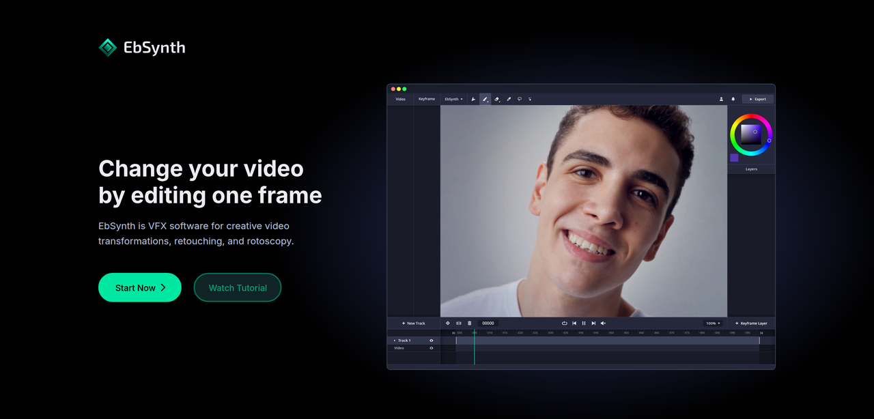Select the transform tool in toolbar
Viewport: 874px width, 419px height.
(x=473, y=99)
